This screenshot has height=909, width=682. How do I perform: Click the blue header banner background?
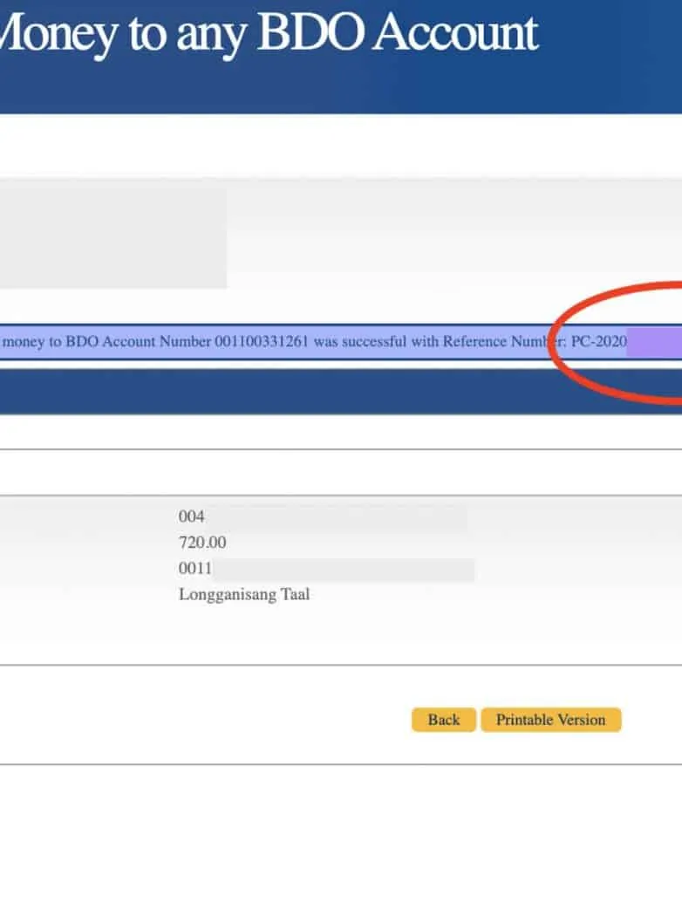[x=610, y=79]
